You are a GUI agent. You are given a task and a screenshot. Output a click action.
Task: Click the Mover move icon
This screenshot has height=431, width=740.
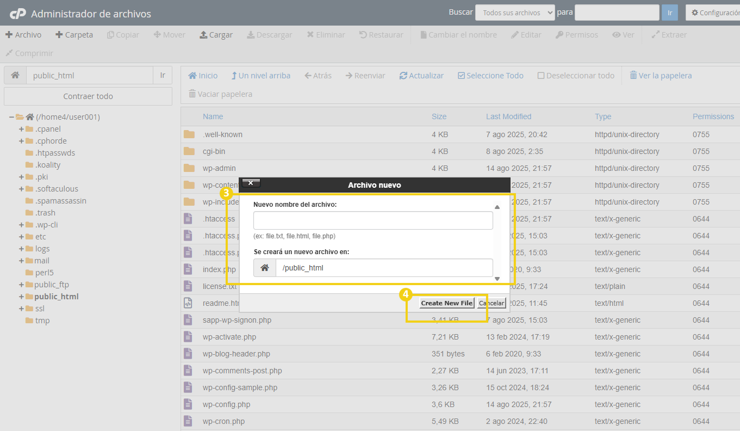tap(169, 34)
